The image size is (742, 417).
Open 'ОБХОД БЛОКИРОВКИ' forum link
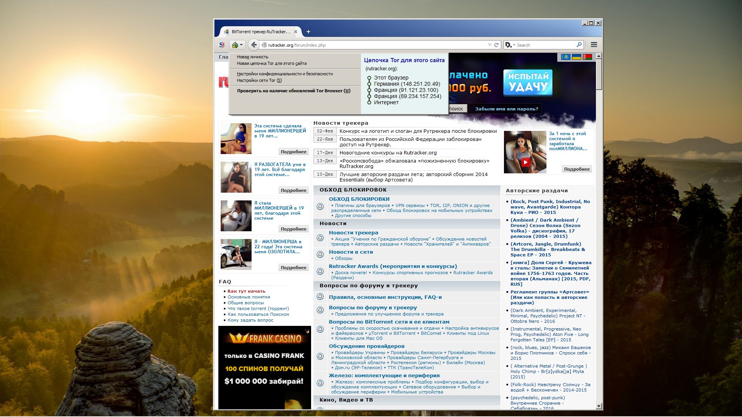(359, 199)
